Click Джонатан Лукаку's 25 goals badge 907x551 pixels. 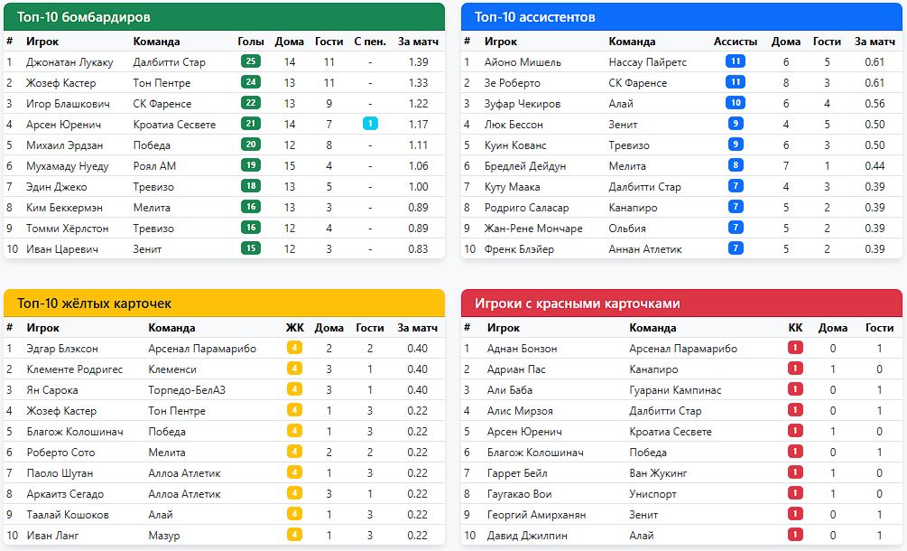click(x=251, y=62)
